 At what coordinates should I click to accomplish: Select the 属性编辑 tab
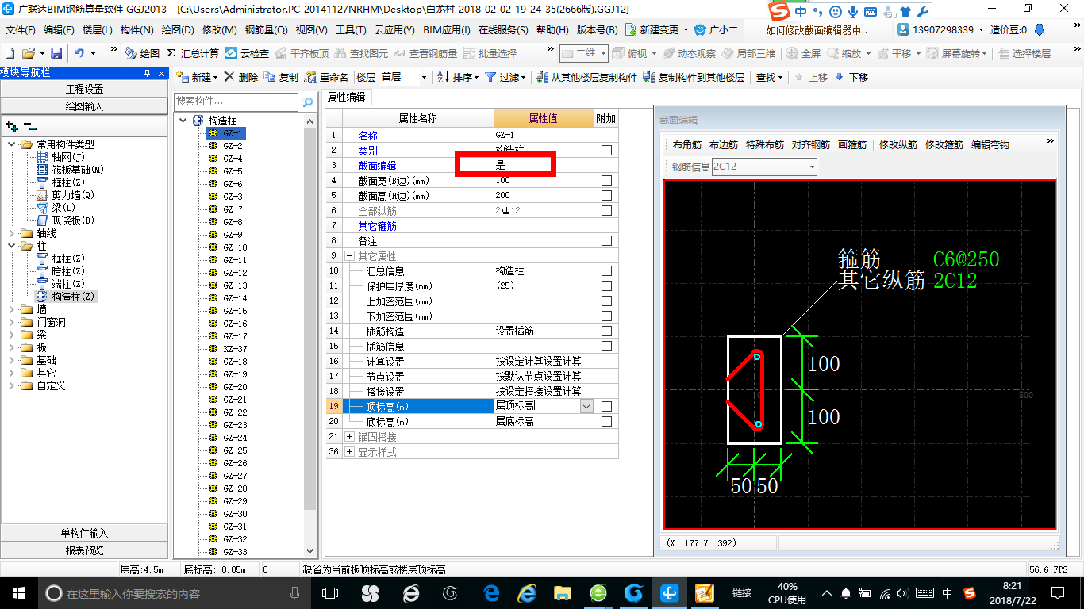(x=347, y=97)
